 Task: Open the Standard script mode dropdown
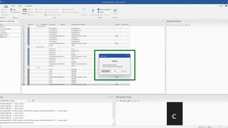(25, 12)
